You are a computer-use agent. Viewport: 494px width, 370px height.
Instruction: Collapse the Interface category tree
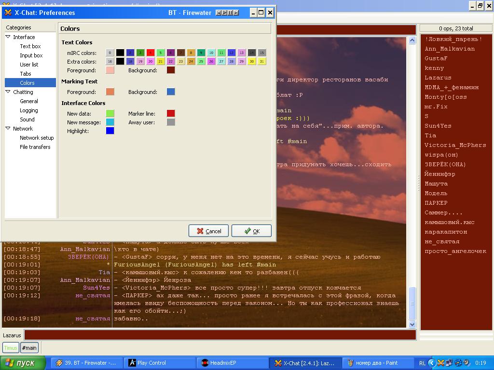8,37
